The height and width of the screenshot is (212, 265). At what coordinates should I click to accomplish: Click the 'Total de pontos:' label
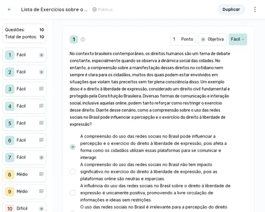(x=21, y=37)
